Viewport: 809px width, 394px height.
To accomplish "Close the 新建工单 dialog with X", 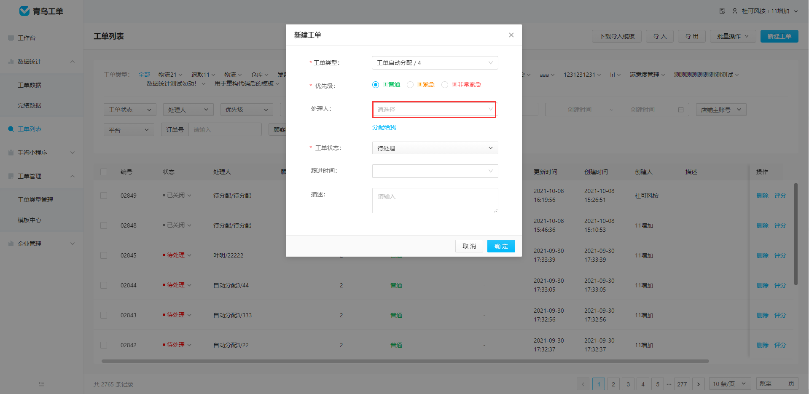I will pos(511,35).
